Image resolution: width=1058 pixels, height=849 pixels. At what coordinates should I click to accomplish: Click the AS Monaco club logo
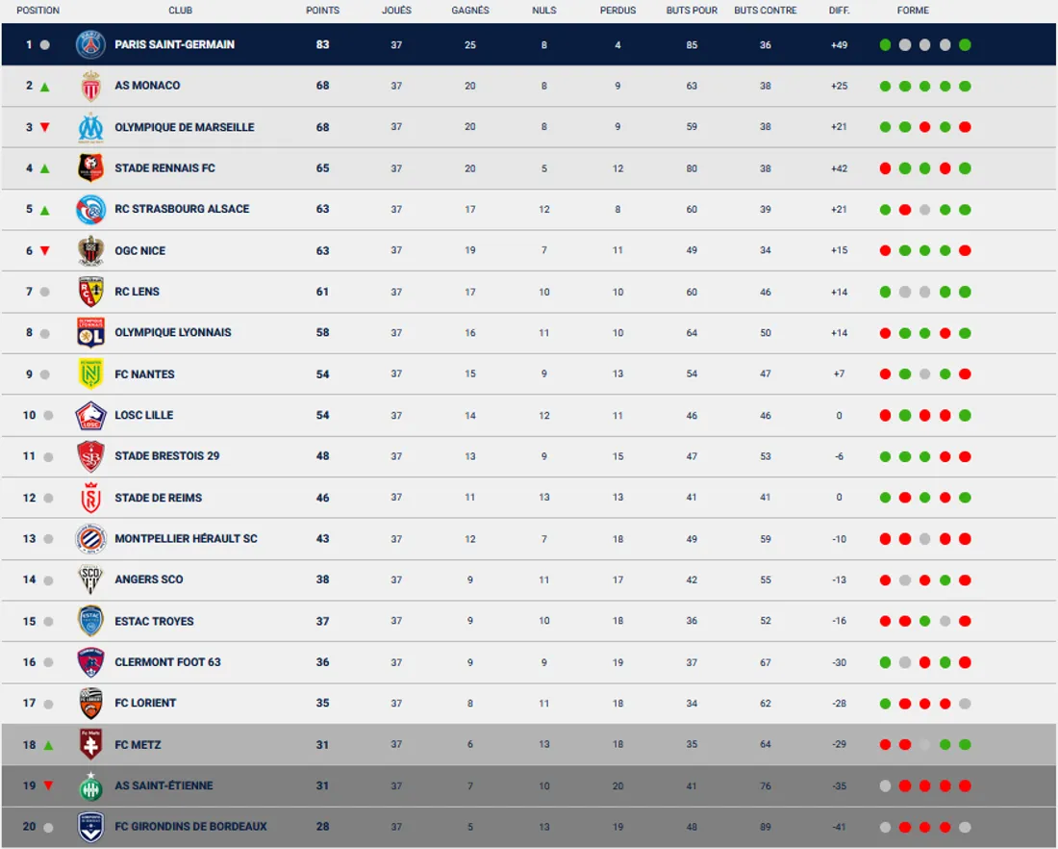point(90,86)
